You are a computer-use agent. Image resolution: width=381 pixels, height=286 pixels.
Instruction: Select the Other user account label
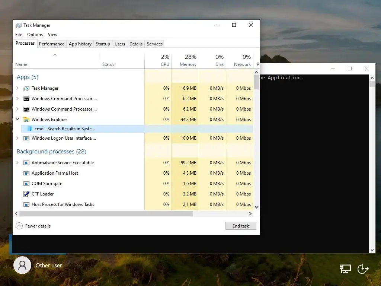(x=49, y=265)
